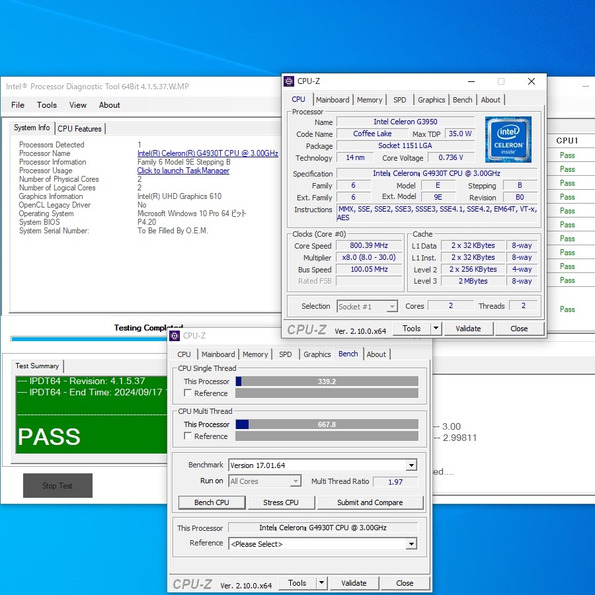Switch to the Mainboard tab in the top CPU-Z window
The height and width of the screenshot is (595, 595).
(333, 100)
